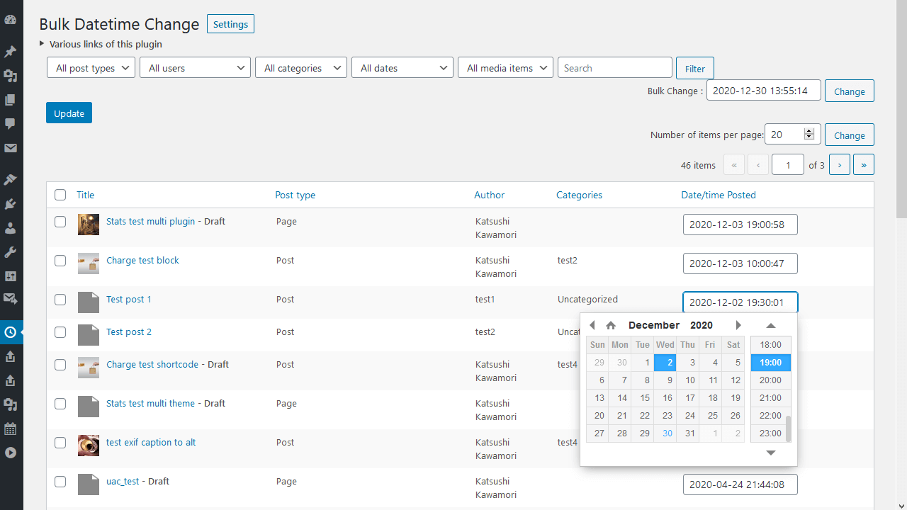Go to the previous month in the calendar

pyautogui.click(x=592, y=325)
